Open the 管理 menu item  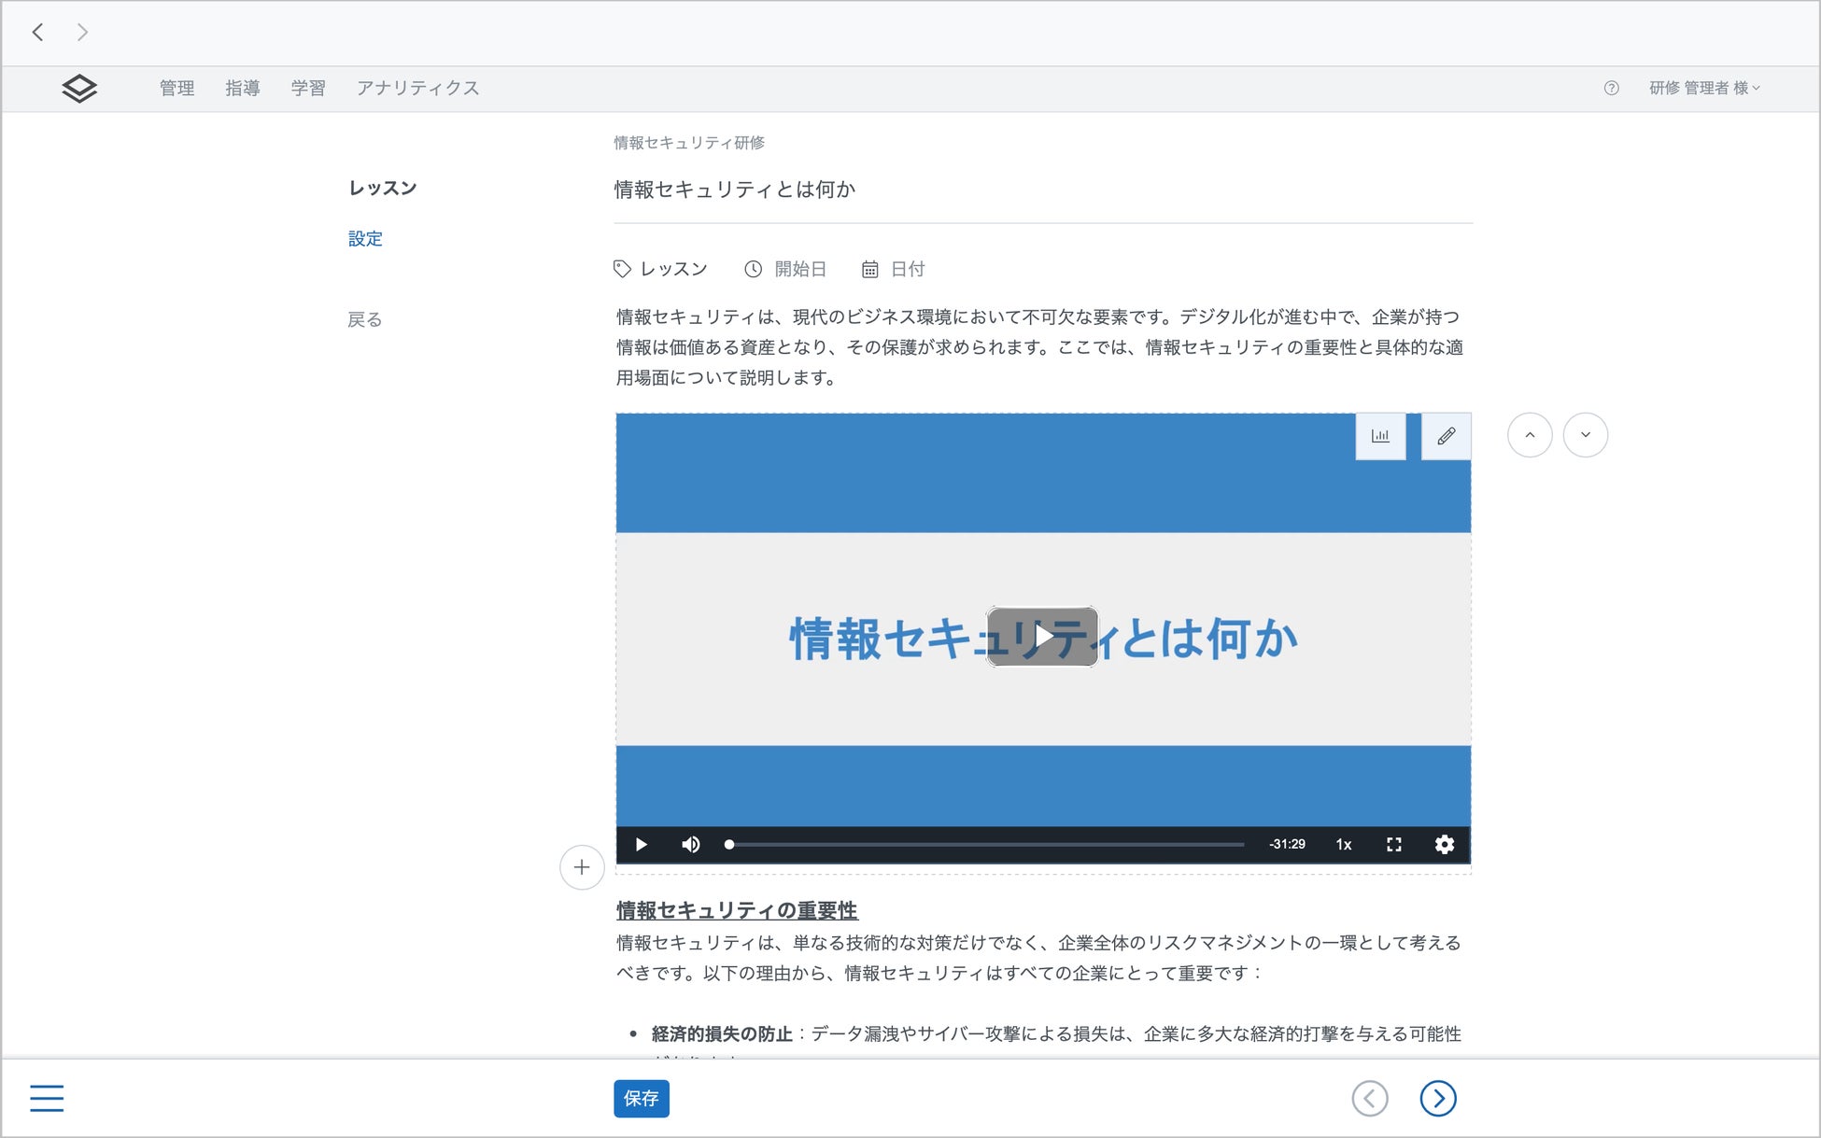click(176, 88)
